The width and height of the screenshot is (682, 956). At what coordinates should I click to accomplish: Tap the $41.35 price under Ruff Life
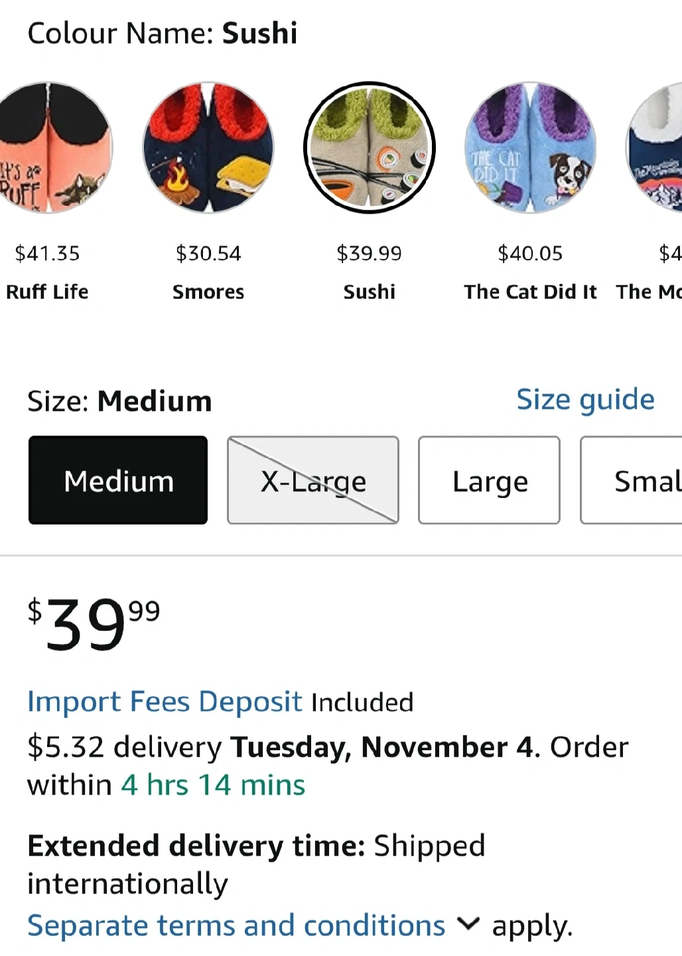click(x=47, y=253)
